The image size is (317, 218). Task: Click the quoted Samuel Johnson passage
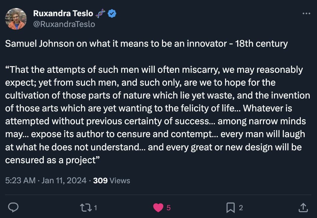point(156,115)
